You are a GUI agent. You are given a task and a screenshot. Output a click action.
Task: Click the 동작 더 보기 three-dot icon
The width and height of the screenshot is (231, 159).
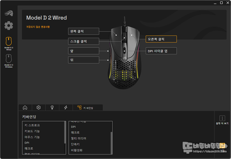pyautogui.click(x=222, y=118)
